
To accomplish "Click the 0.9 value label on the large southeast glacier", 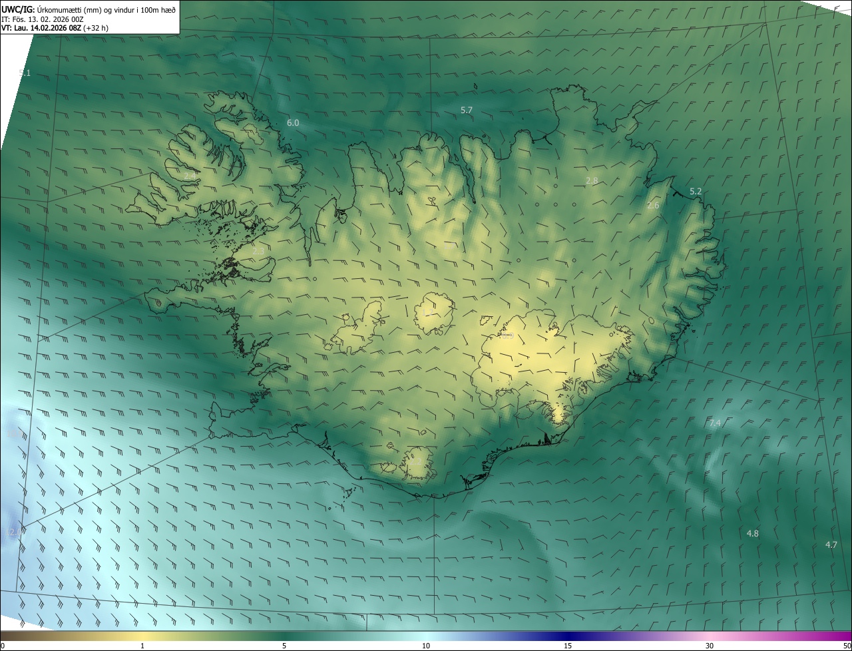I will [507, 336].
